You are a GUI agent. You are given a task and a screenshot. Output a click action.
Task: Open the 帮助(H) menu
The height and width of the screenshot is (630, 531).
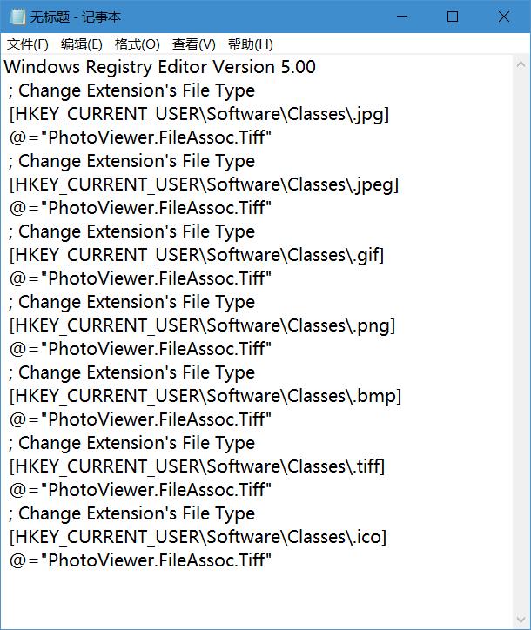point(250,44)
